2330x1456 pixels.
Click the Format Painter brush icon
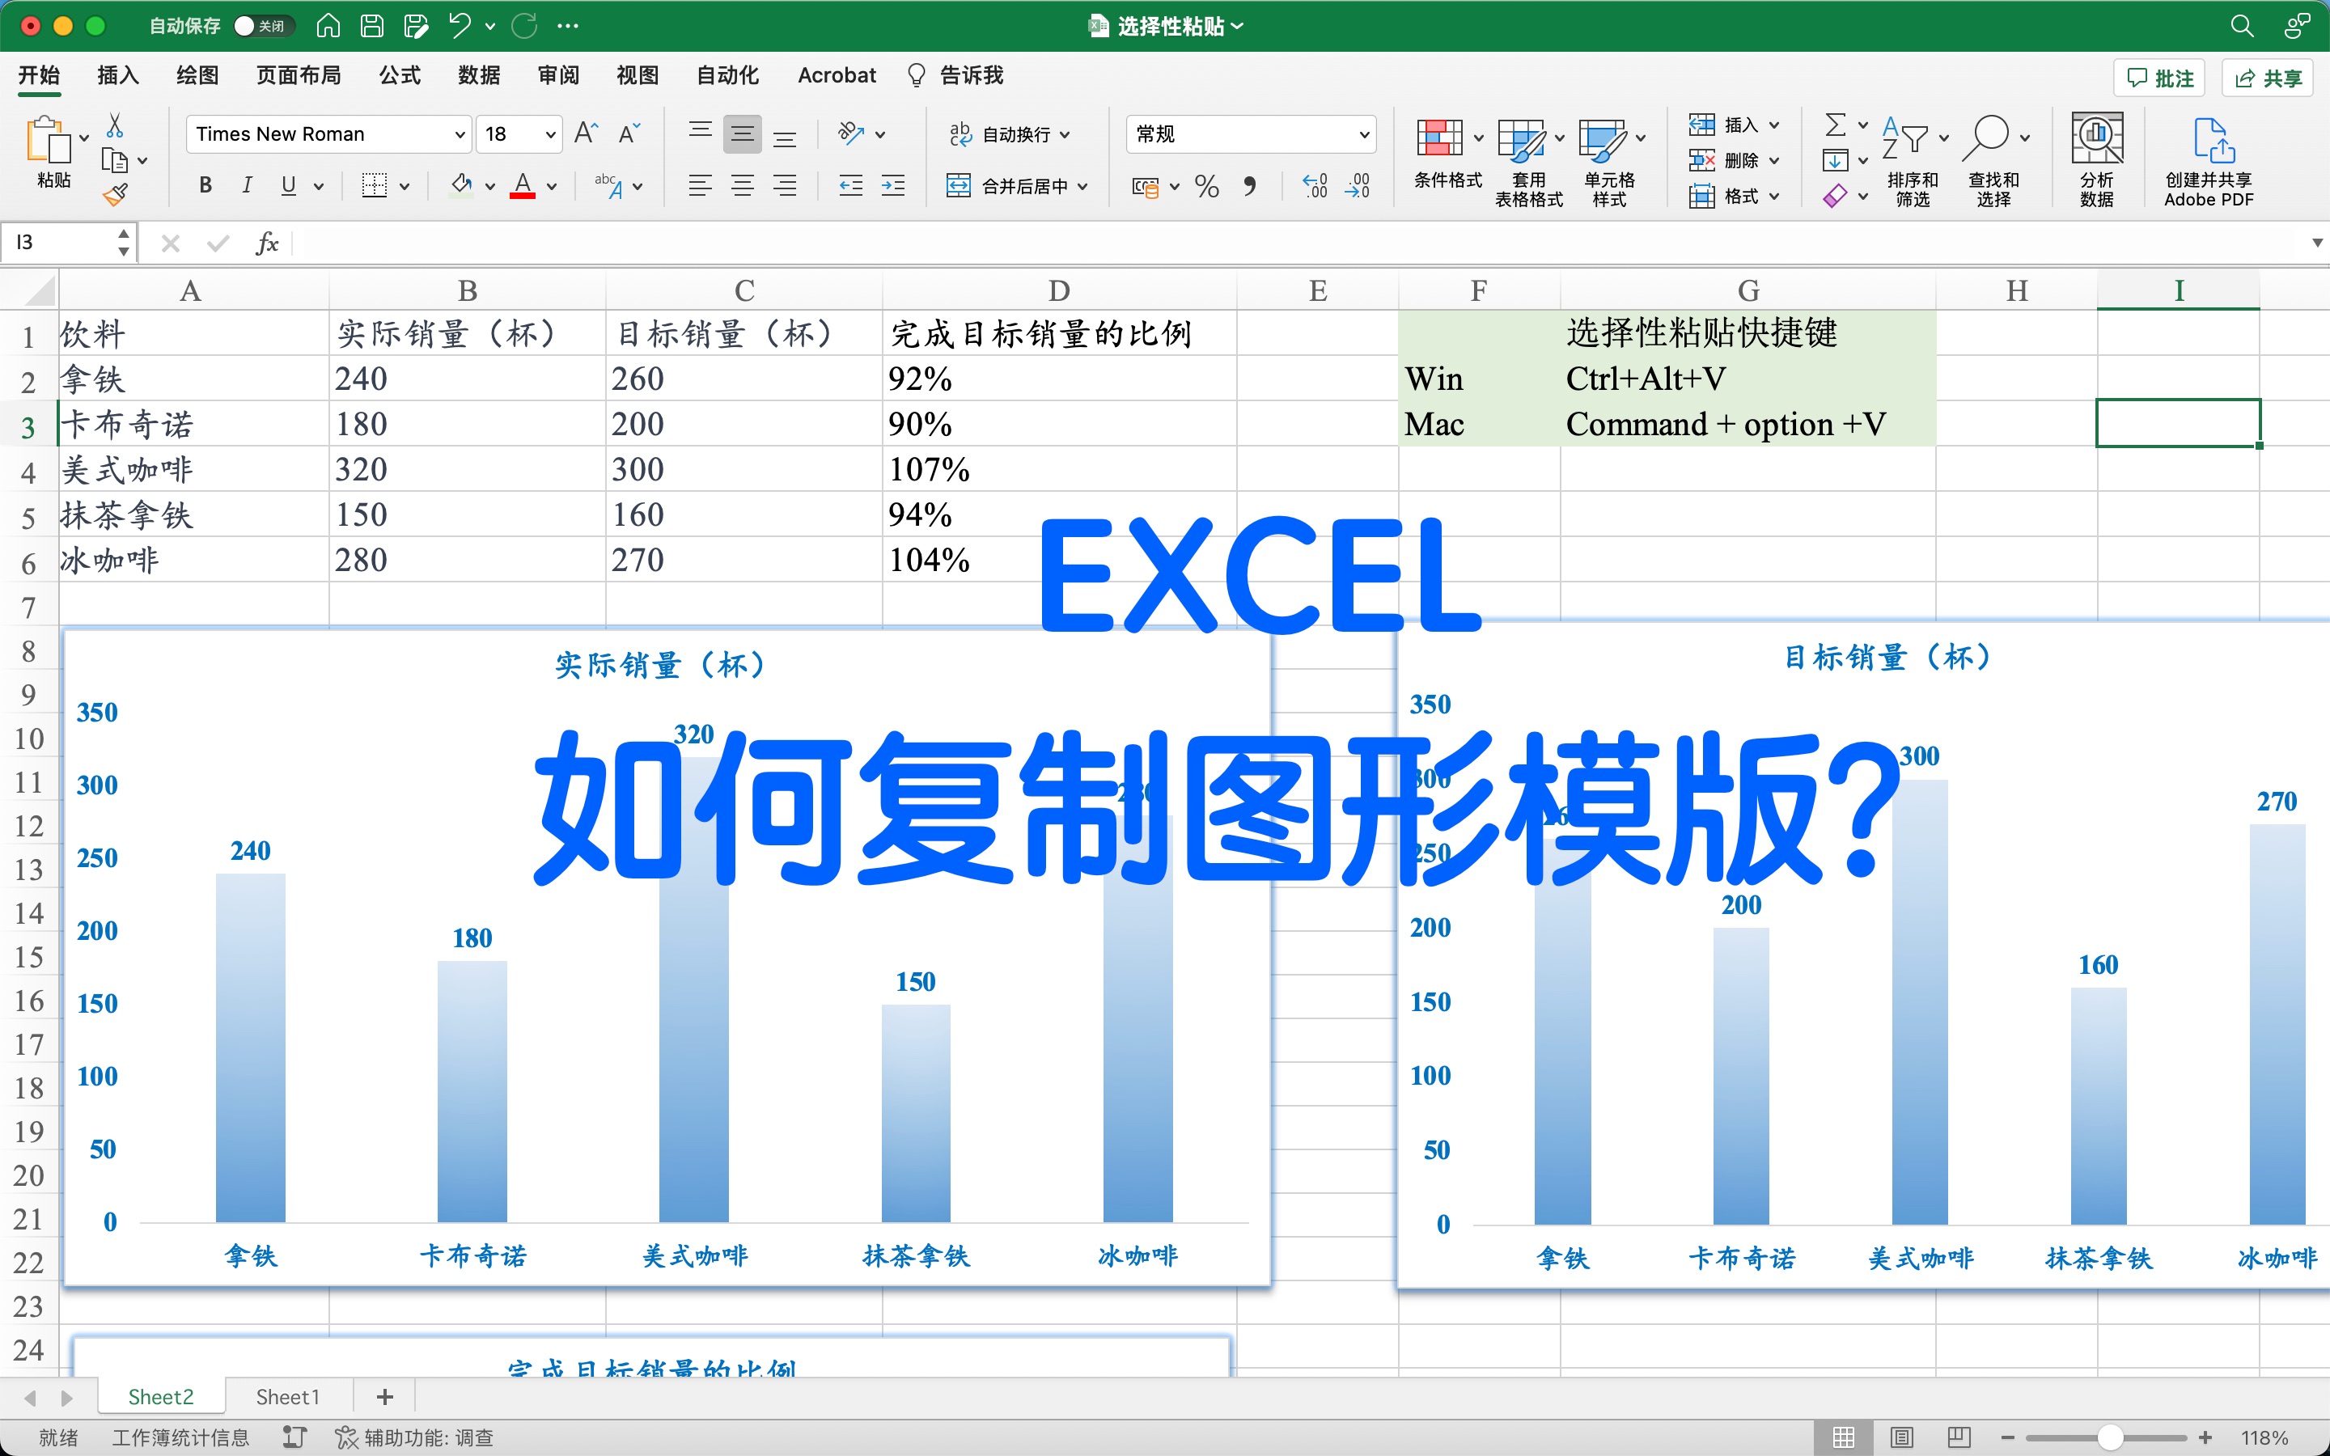pos(115,196)
